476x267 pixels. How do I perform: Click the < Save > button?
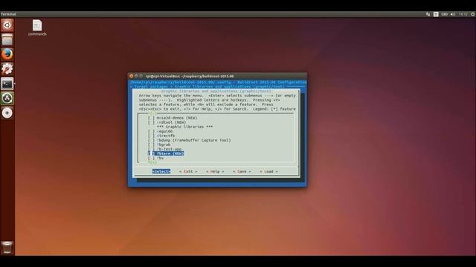click(x=242, y=171)
